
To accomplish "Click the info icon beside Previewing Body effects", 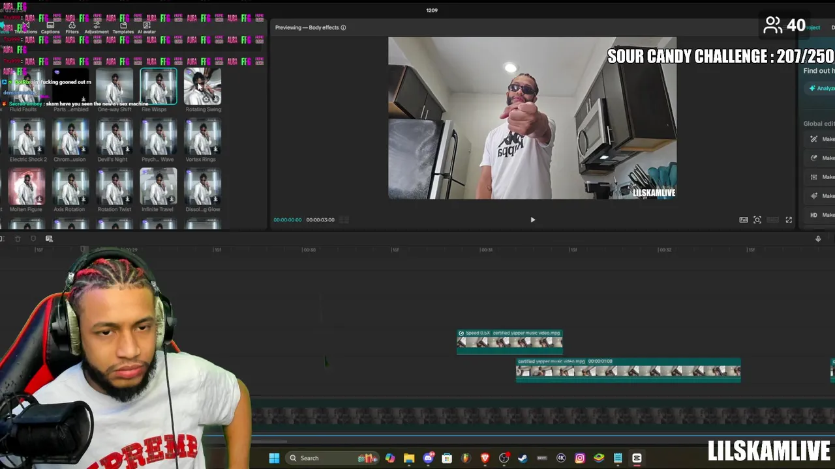I will 343,27.
